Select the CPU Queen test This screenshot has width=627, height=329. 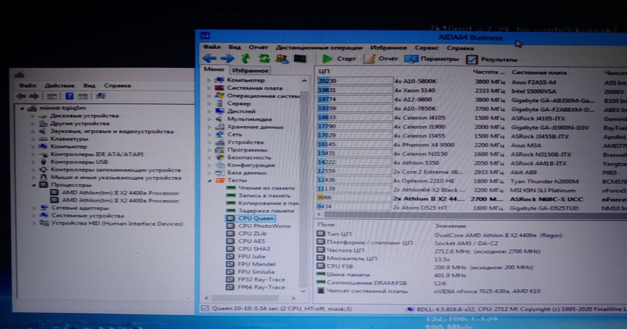click(x=255, y=218)
